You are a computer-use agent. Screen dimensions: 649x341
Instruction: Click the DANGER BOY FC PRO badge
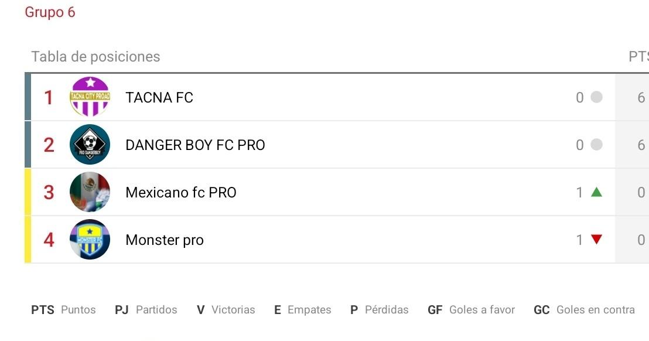[x=90, y=145]
